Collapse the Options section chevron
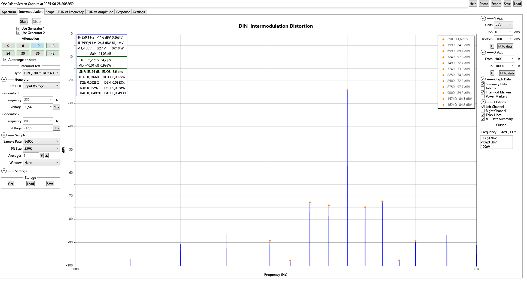Screen dimensions: 527x289 point(483,102)
